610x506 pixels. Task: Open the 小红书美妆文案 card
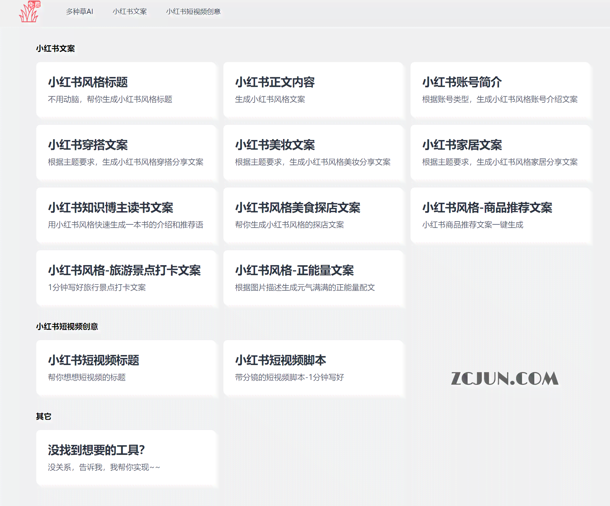coord(313,153)
